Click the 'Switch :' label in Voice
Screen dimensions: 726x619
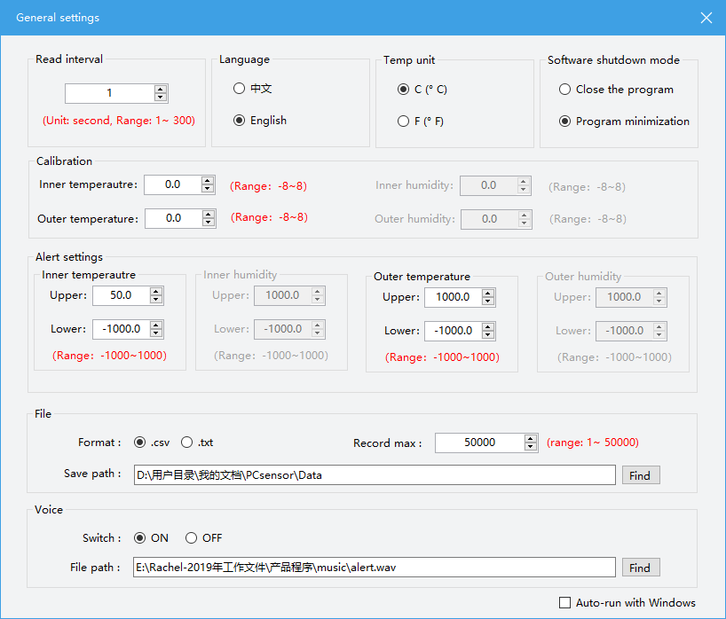tap(102, 538)
